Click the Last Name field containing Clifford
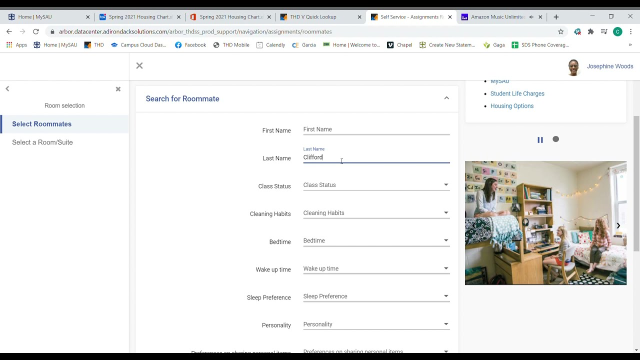This screenshot has height=360, width=640. point(376,157)
